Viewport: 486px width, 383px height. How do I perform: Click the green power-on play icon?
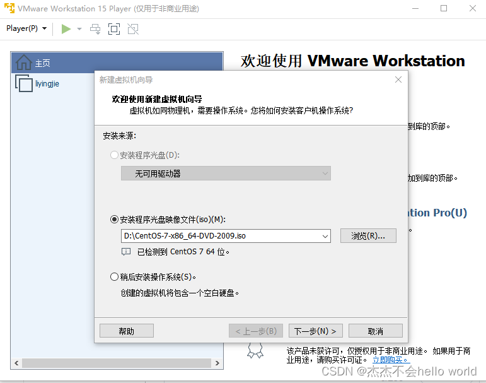pyautogui.click(x=66, y=29)
